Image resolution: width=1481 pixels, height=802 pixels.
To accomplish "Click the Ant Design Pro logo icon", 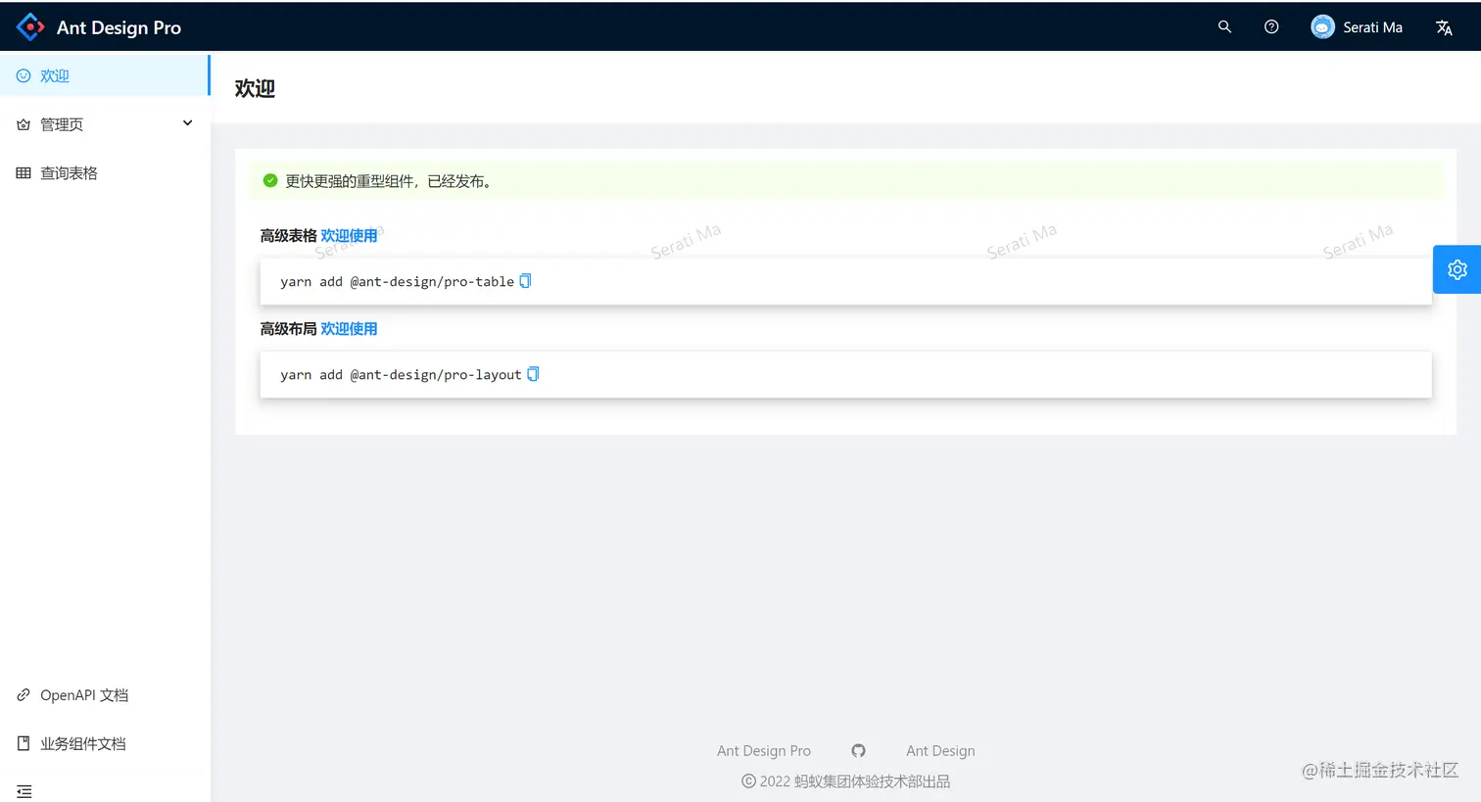I will tap(30, 27).
